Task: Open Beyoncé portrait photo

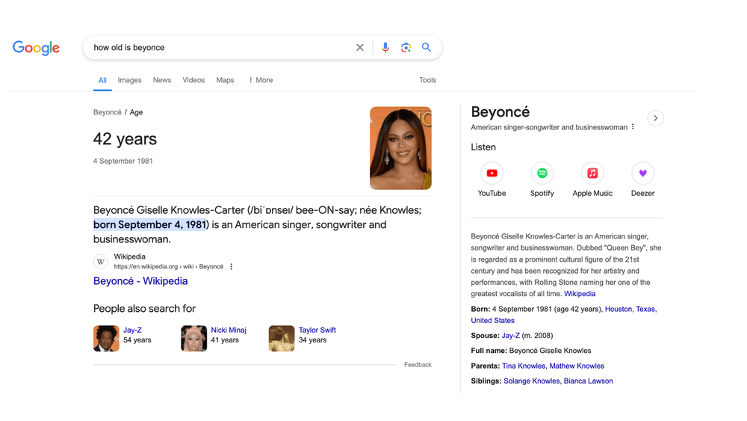Action: pos(400,148)
